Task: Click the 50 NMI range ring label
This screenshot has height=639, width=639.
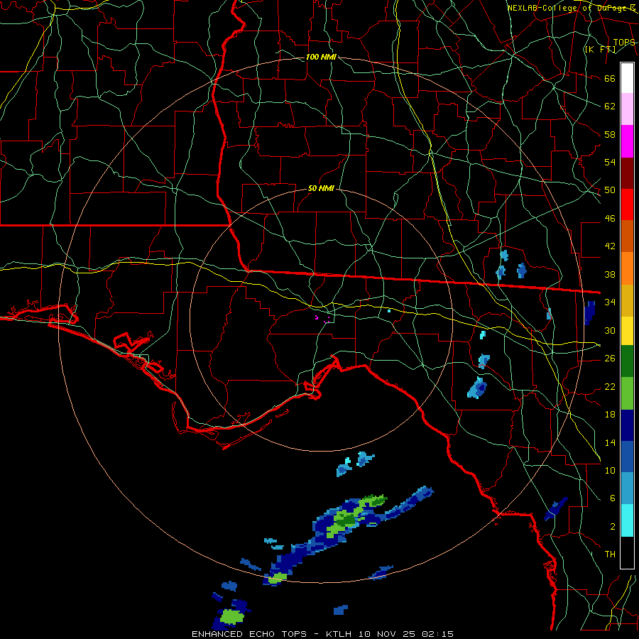Action: 321,188
